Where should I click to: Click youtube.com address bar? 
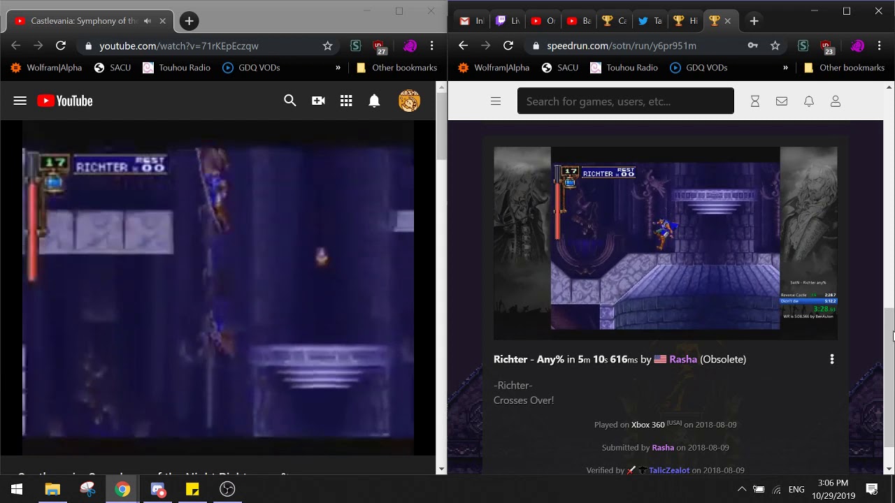(x=203, y=45)
